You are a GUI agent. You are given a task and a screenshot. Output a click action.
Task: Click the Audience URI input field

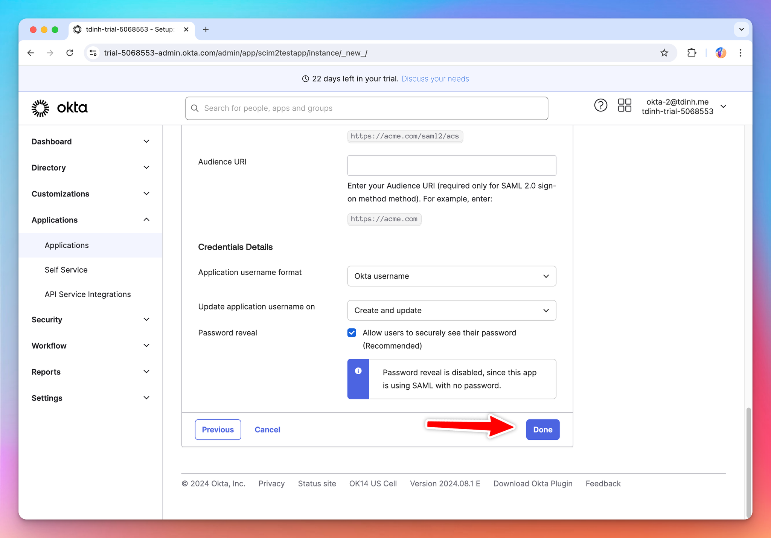point(451,165)
